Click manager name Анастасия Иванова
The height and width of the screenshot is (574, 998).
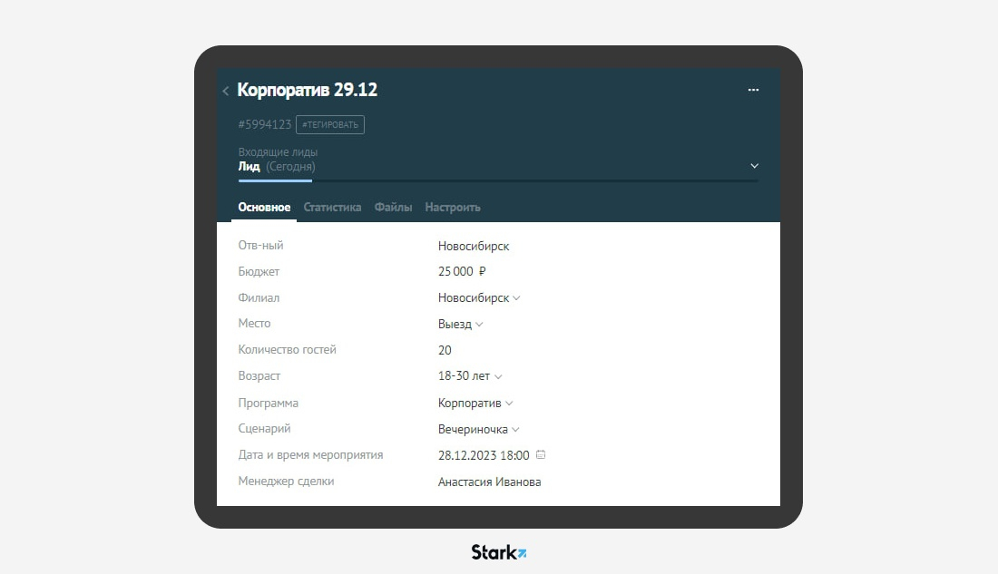click(489, 482)
